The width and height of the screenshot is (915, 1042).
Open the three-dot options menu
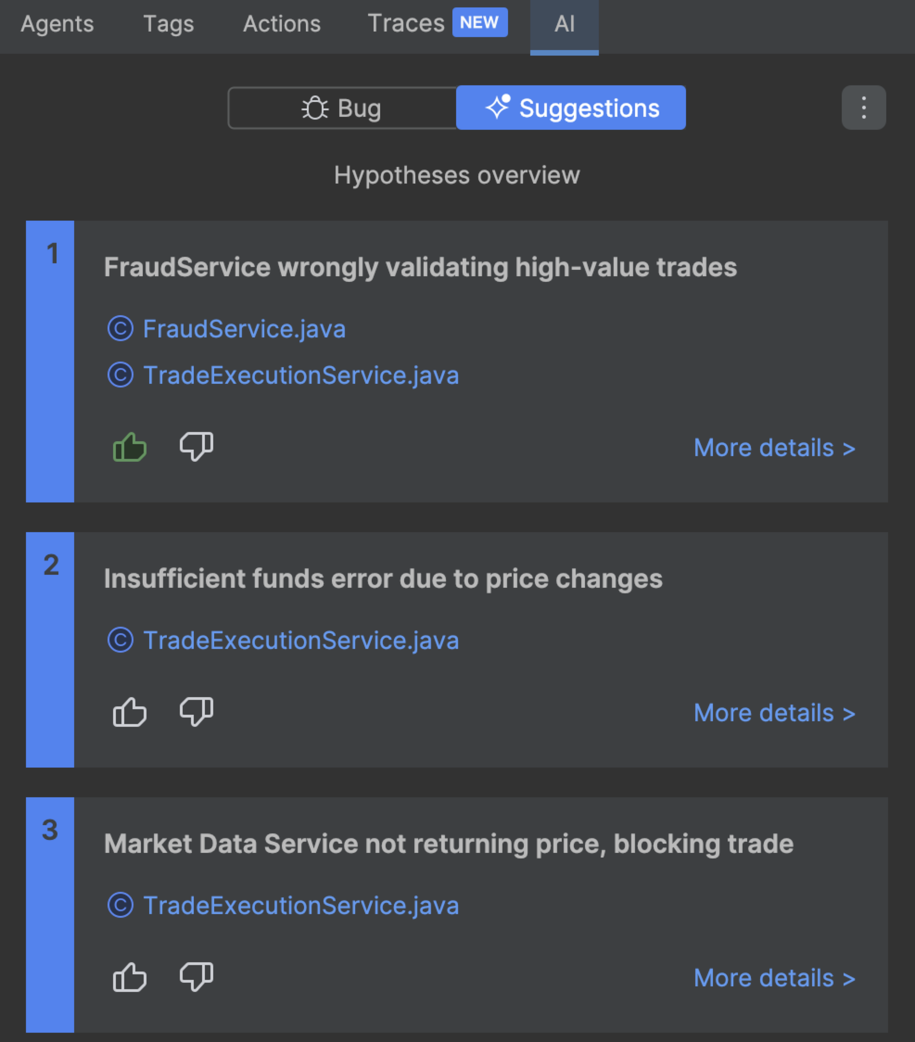point(863,108)
